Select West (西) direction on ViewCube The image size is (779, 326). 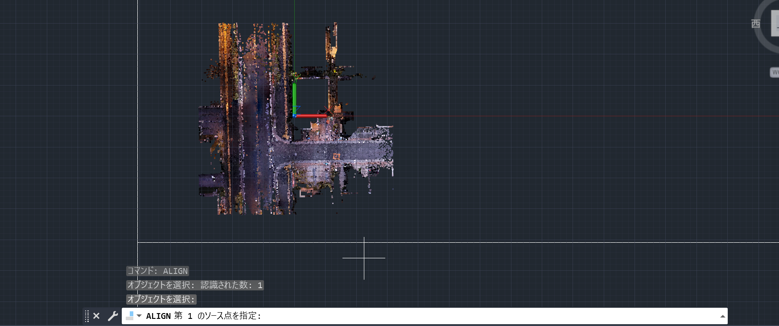click(x=755, y=24)
